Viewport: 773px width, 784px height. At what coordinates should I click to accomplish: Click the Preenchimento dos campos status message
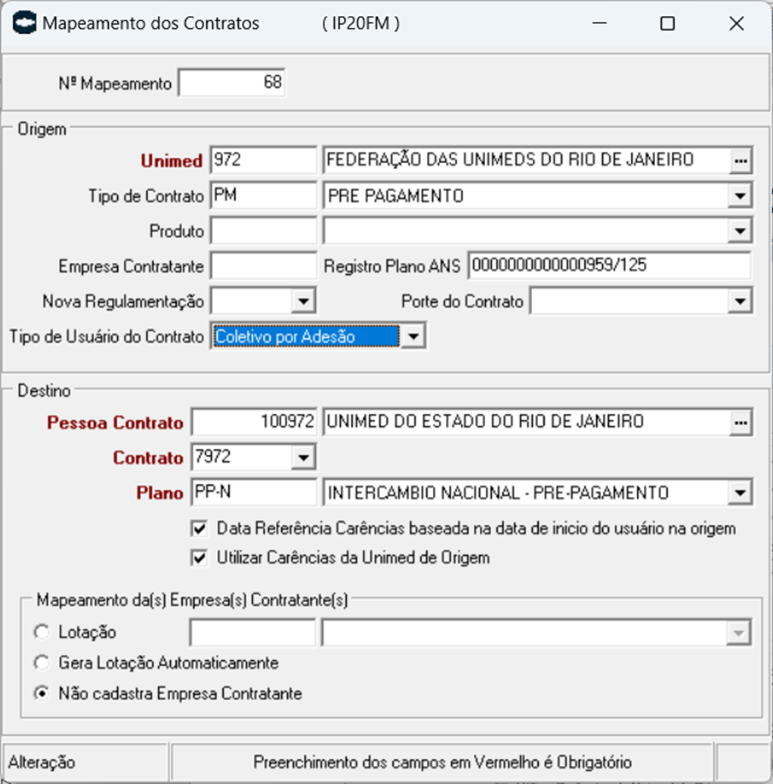442,763
